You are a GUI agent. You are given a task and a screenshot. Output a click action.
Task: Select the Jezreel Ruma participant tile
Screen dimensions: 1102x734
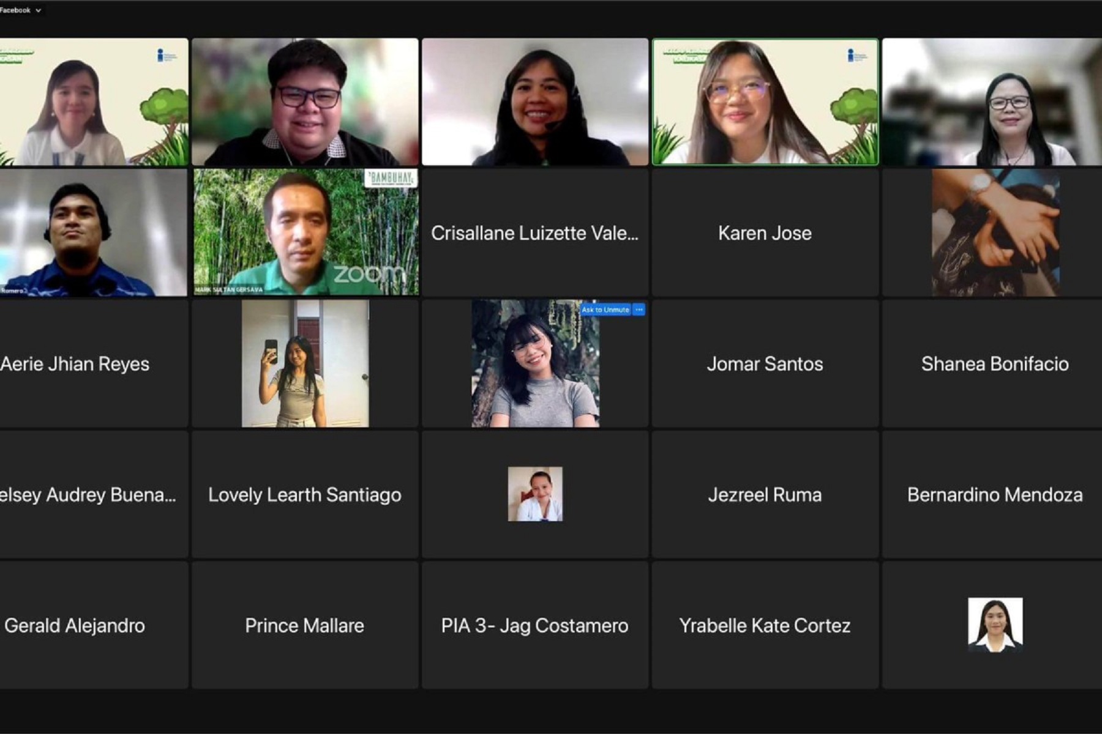pyautogui.click(x=765, y=494)
